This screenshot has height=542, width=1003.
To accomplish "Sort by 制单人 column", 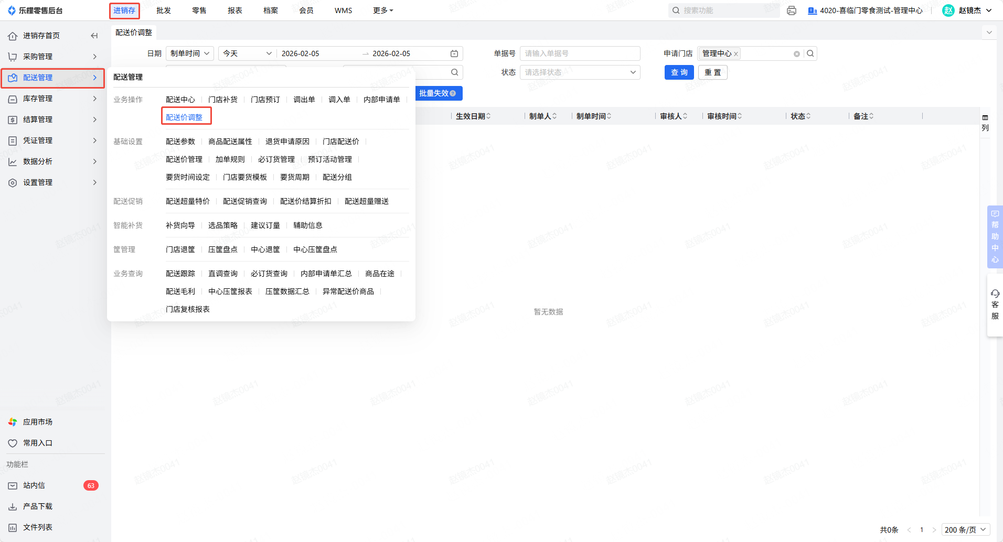I will tap(554, 116).
